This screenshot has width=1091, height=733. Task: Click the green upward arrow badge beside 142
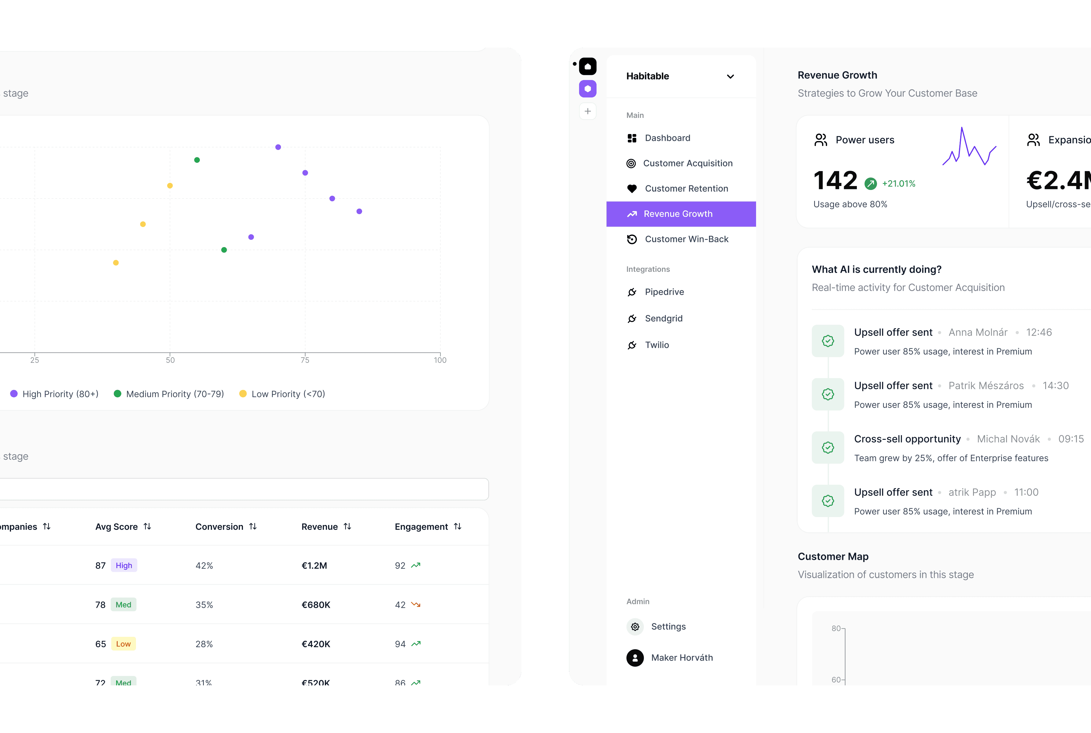pyautogui.click(x=870, y=184)
